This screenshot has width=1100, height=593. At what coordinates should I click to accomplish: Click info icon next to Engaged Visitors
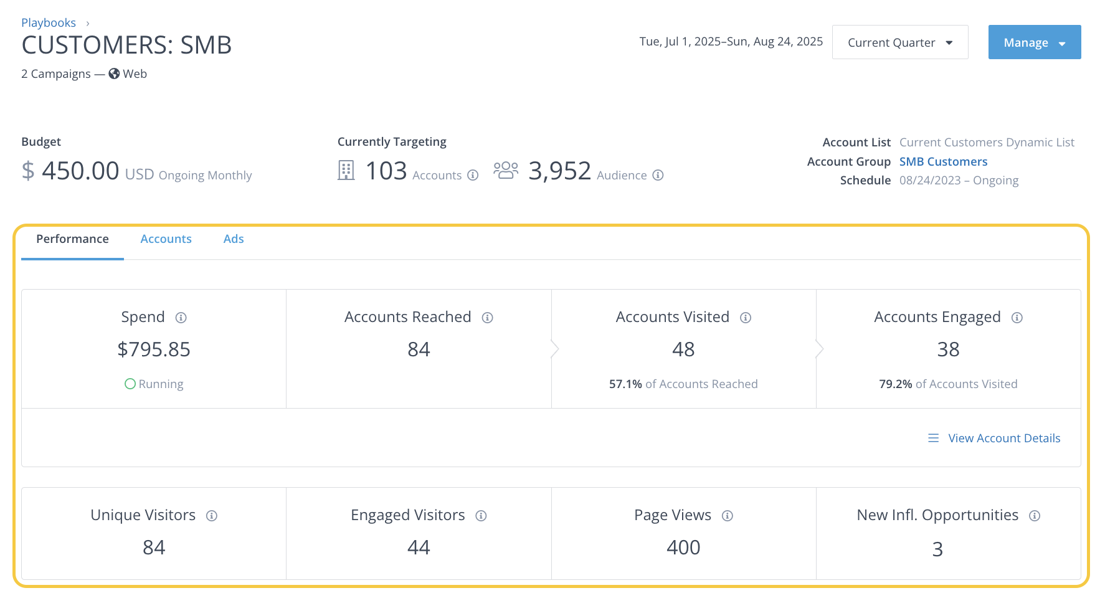point(481,516)
